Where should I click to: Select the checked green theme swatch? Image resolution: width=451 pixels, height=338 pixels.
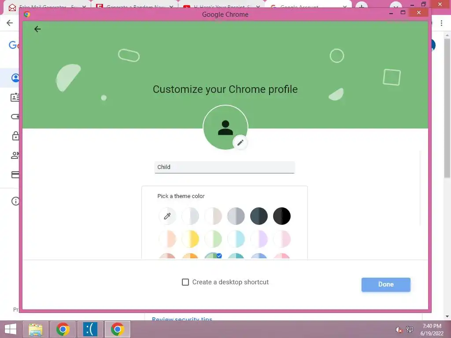pos(213,256)
